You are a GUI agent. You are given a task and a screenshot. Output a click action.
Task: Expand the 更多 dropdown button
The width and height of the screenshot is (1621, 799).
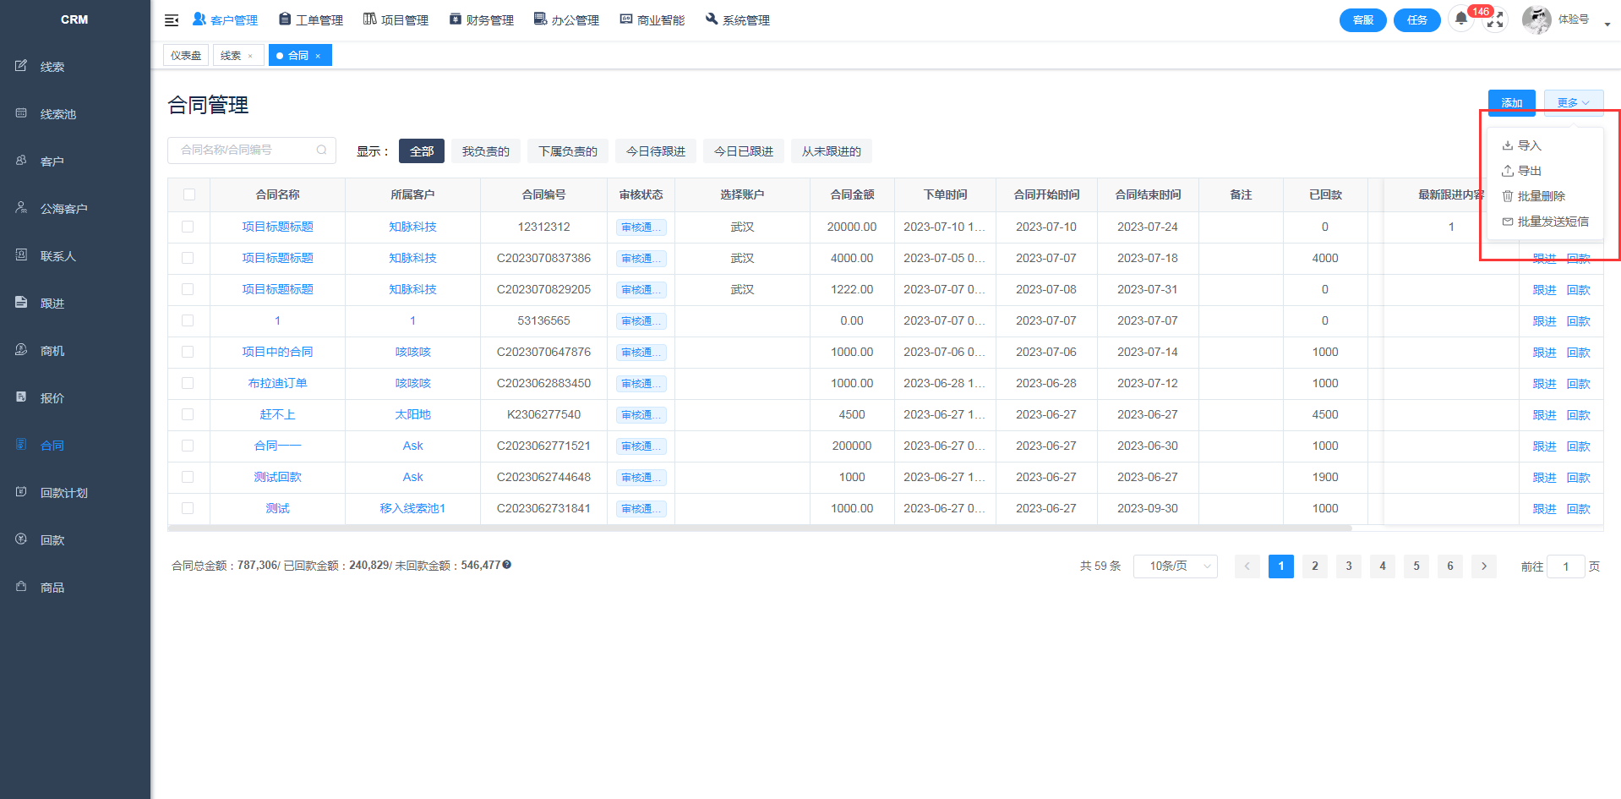(x=1573, y=102)
